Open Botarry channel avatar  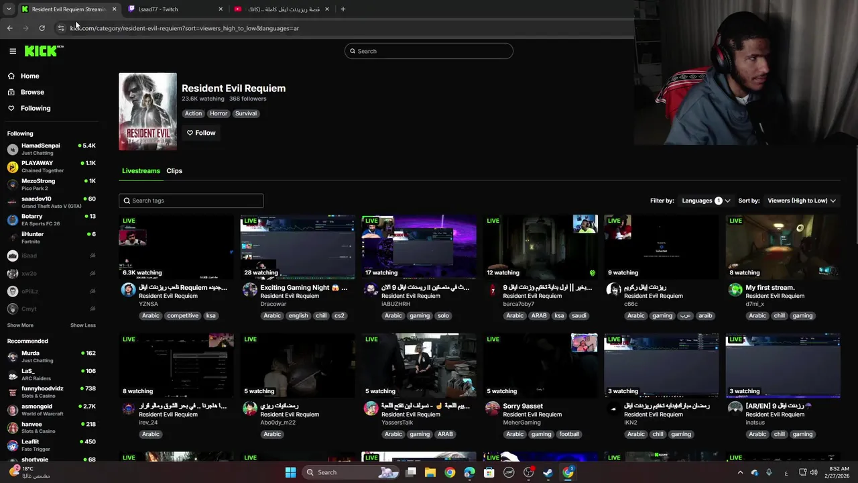13,220
